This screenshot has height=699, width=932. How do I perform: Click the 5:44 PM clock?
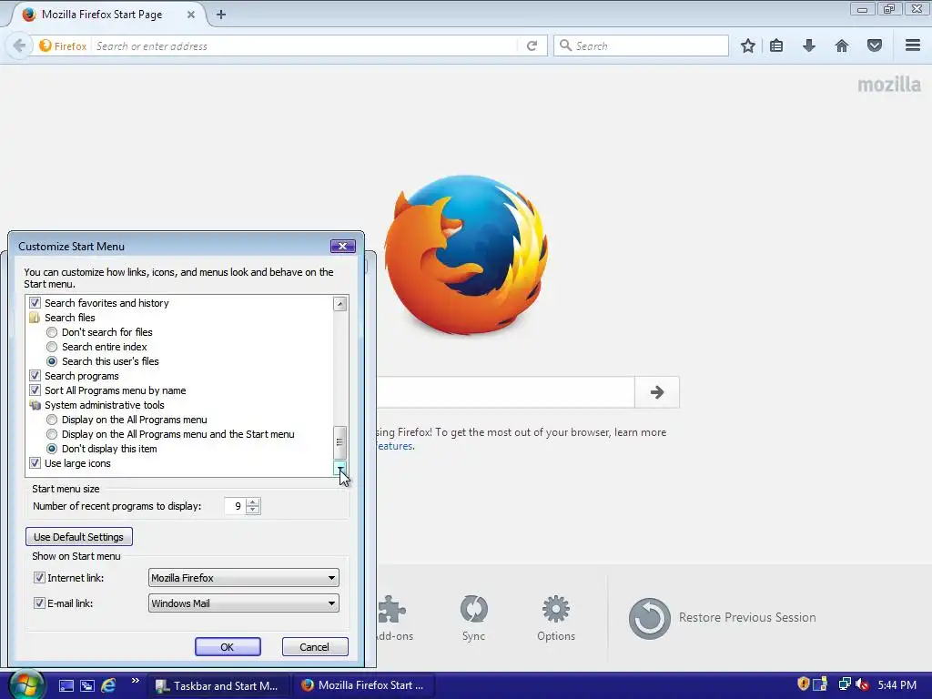point(897,685)
